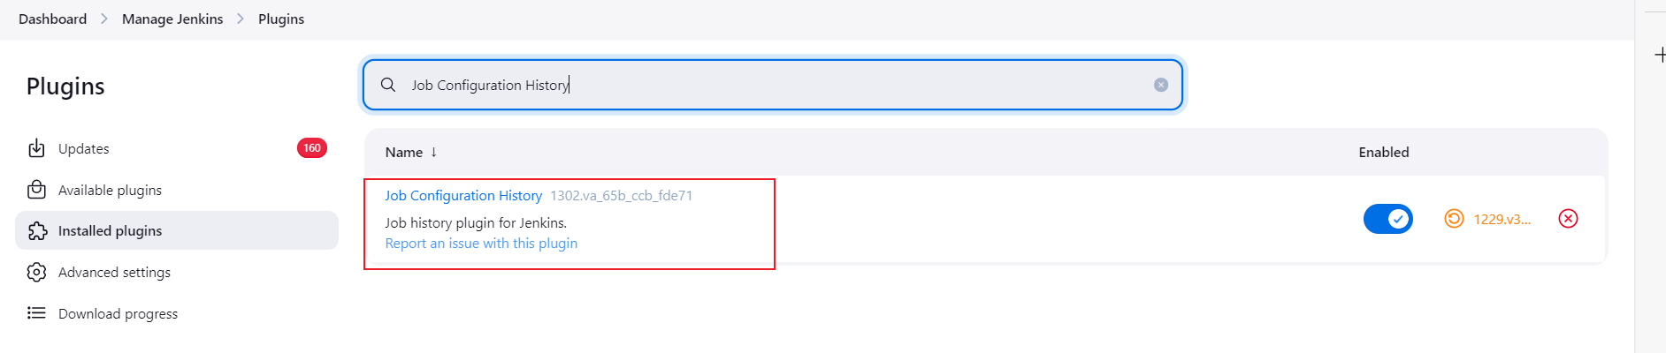View Download progress page
This screenshot has height=353, width=1666.
(x=118, y=313)
